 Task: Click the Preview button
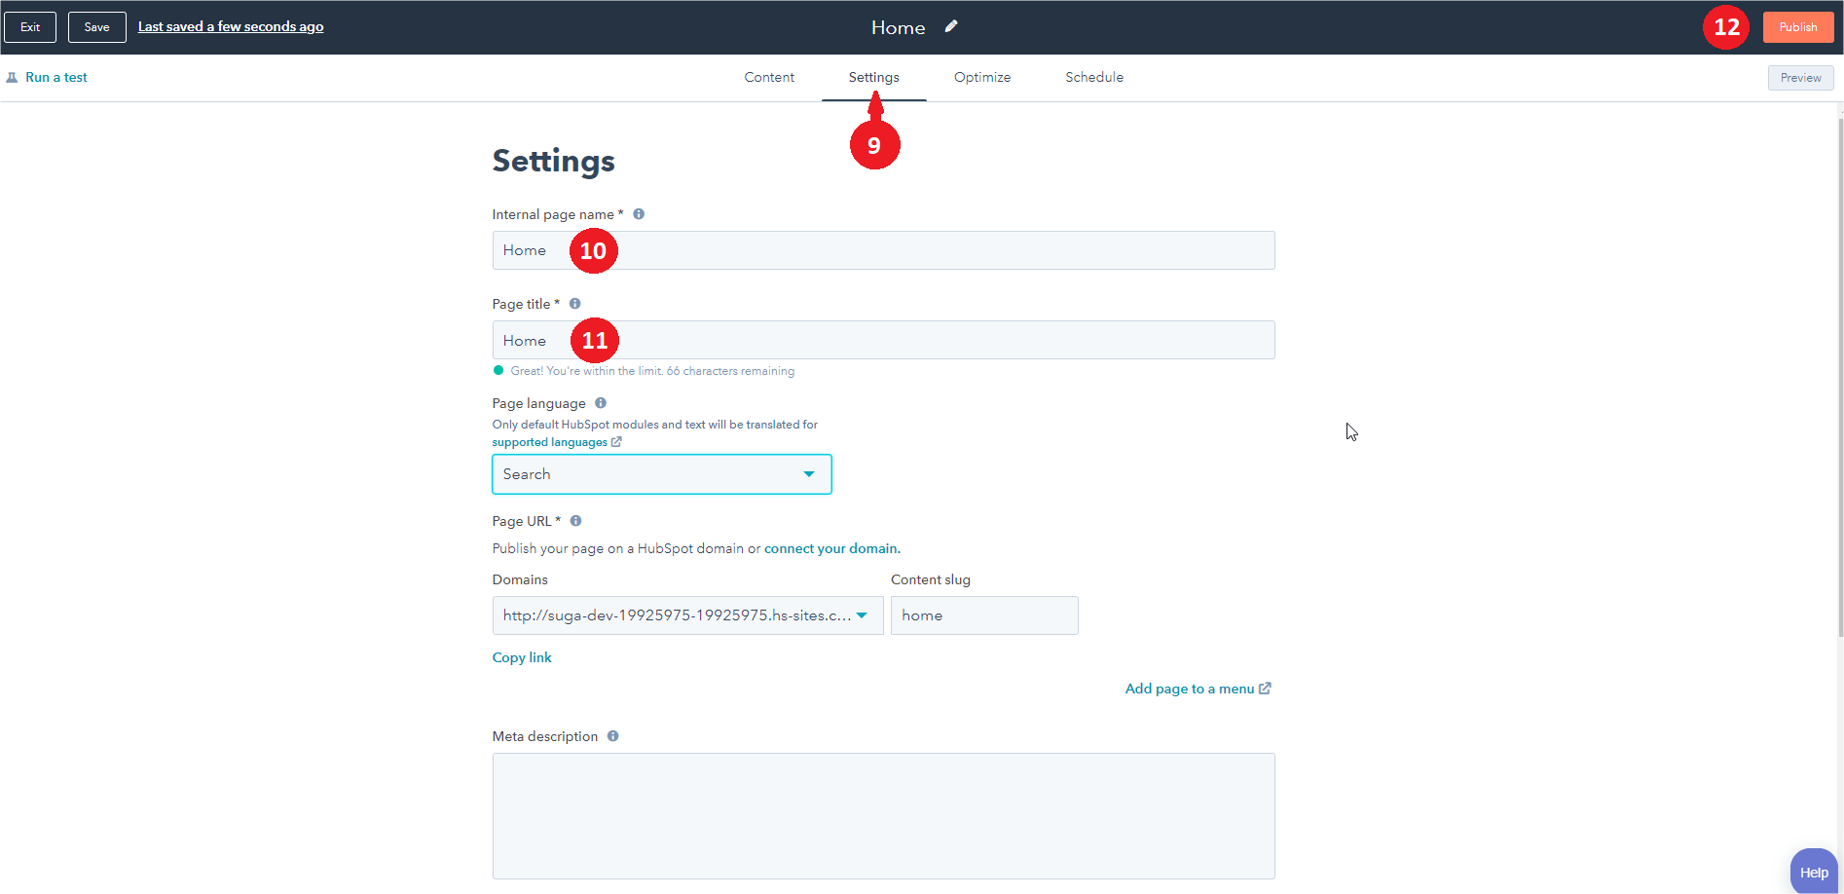(1800, 78)
